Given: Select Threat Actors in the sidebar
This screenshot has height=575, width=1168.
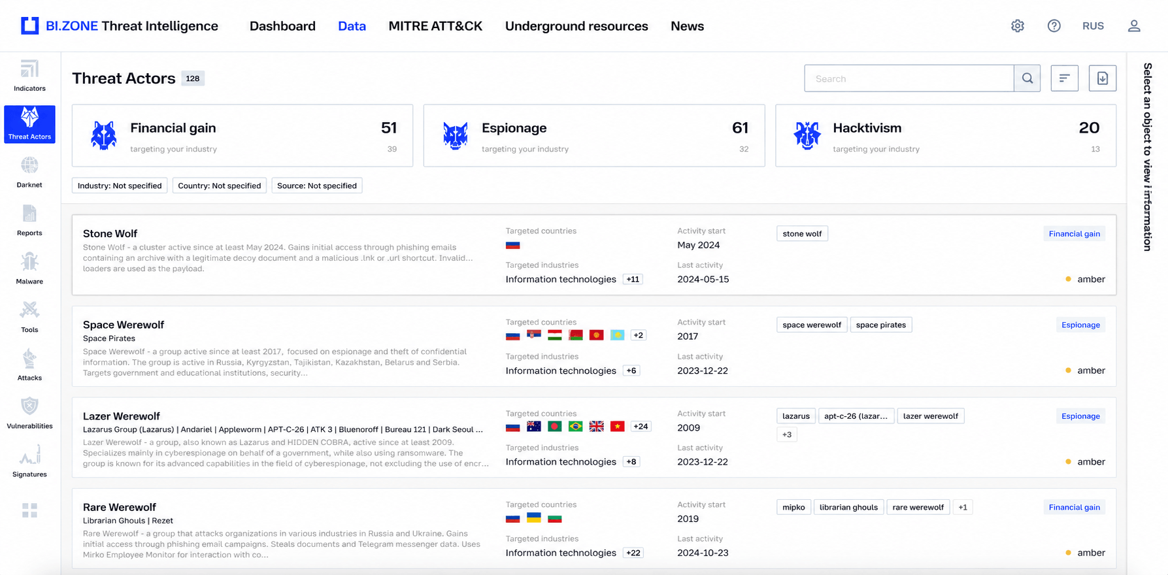Looking at the screenshot, I should pyautogui.click(x=29, y=124).
